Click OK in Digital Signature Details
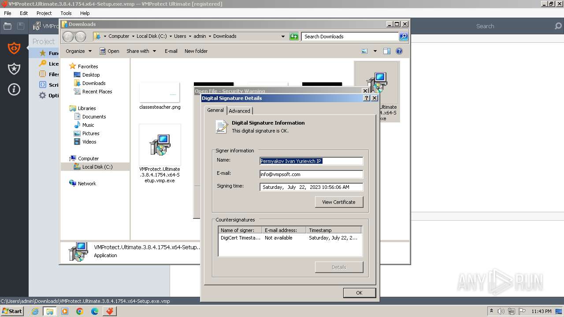The image size is (564, 317). pos(359,293)
